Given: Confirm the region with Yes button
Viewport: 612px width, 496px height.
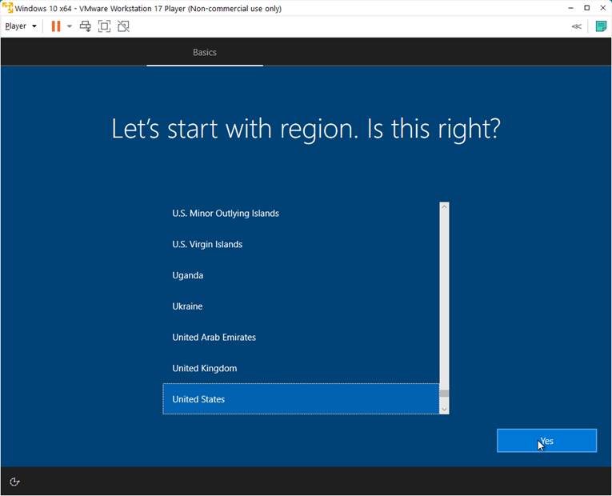Looking at the screenshot, I should [546, 441].
